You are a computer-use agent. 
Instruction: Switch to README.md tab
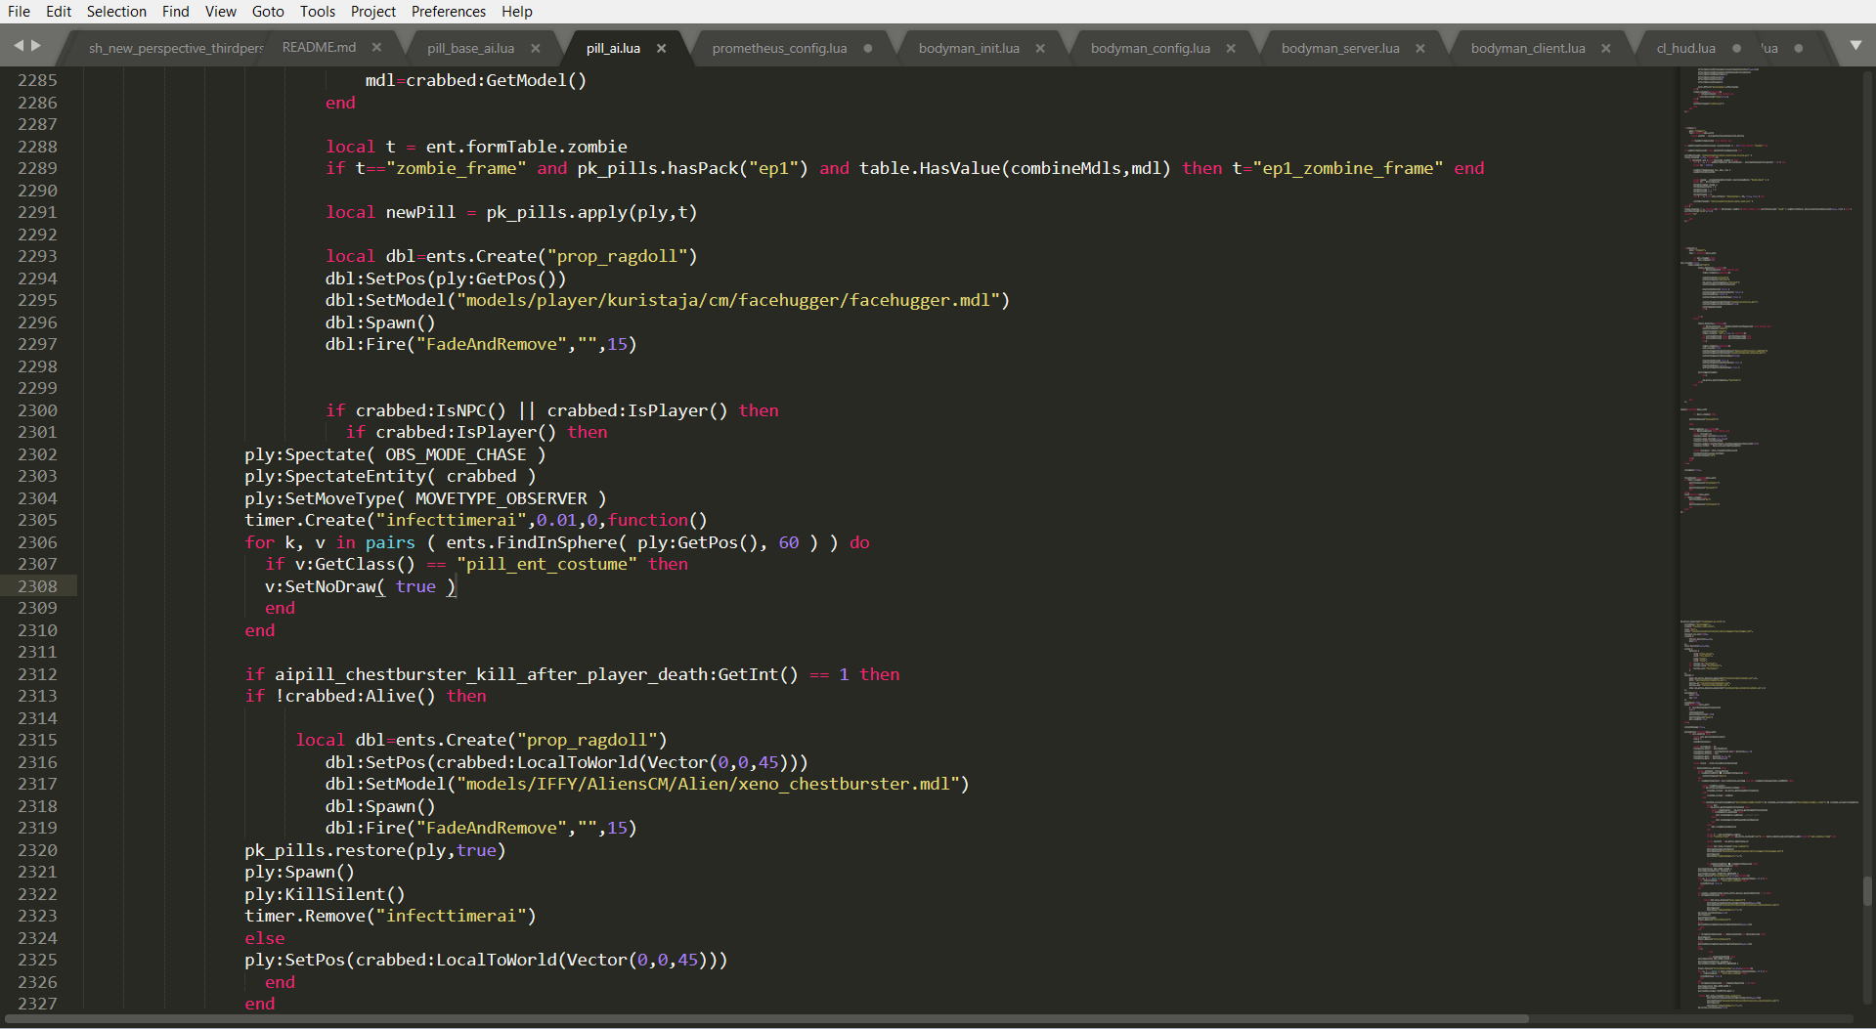319,47
